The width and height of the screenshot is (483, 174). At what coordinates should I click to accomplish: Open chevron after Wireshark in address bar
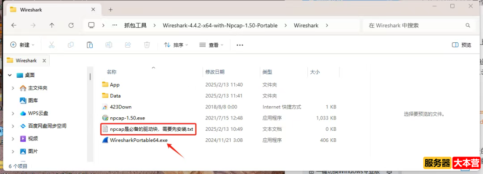coord(327,25)
